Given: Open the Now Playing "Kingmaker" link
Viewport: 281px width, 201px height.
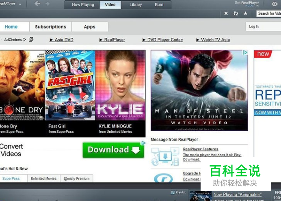Looking at the screenshot, I should point(238,195).
